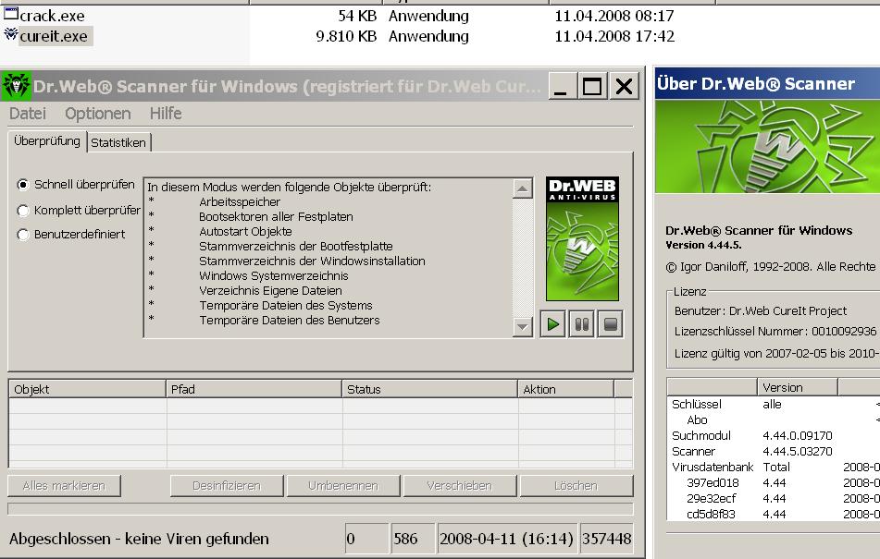880x559 pixels.
Task: Click the Dr.Web spider icon in title bar
Action: click(x=17, y=86)
